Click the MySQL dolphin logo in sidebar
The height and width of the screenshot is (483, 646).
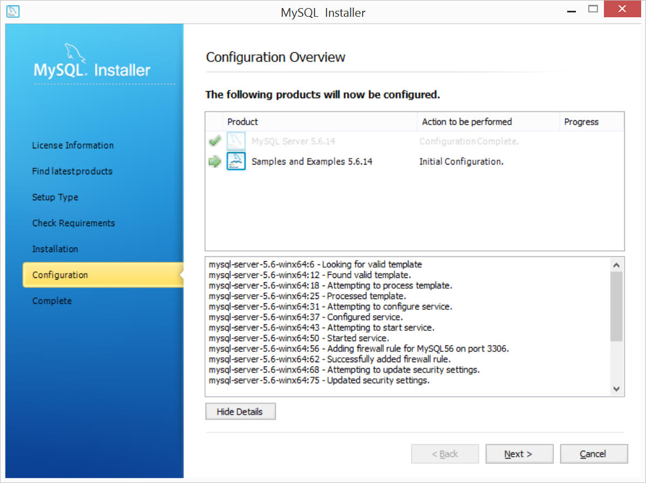pyautogui.click(x=74, y=53)
